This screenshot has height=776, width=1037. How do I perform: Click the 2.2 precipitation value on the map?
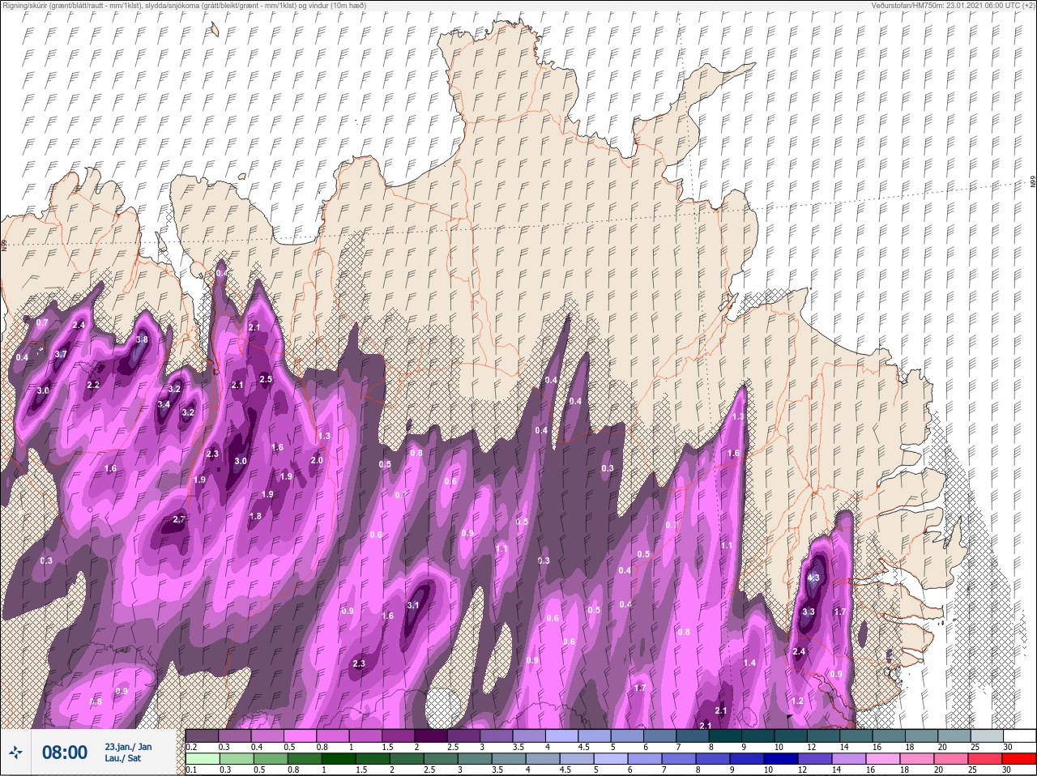pyautogui.click(x=93, y=385)
